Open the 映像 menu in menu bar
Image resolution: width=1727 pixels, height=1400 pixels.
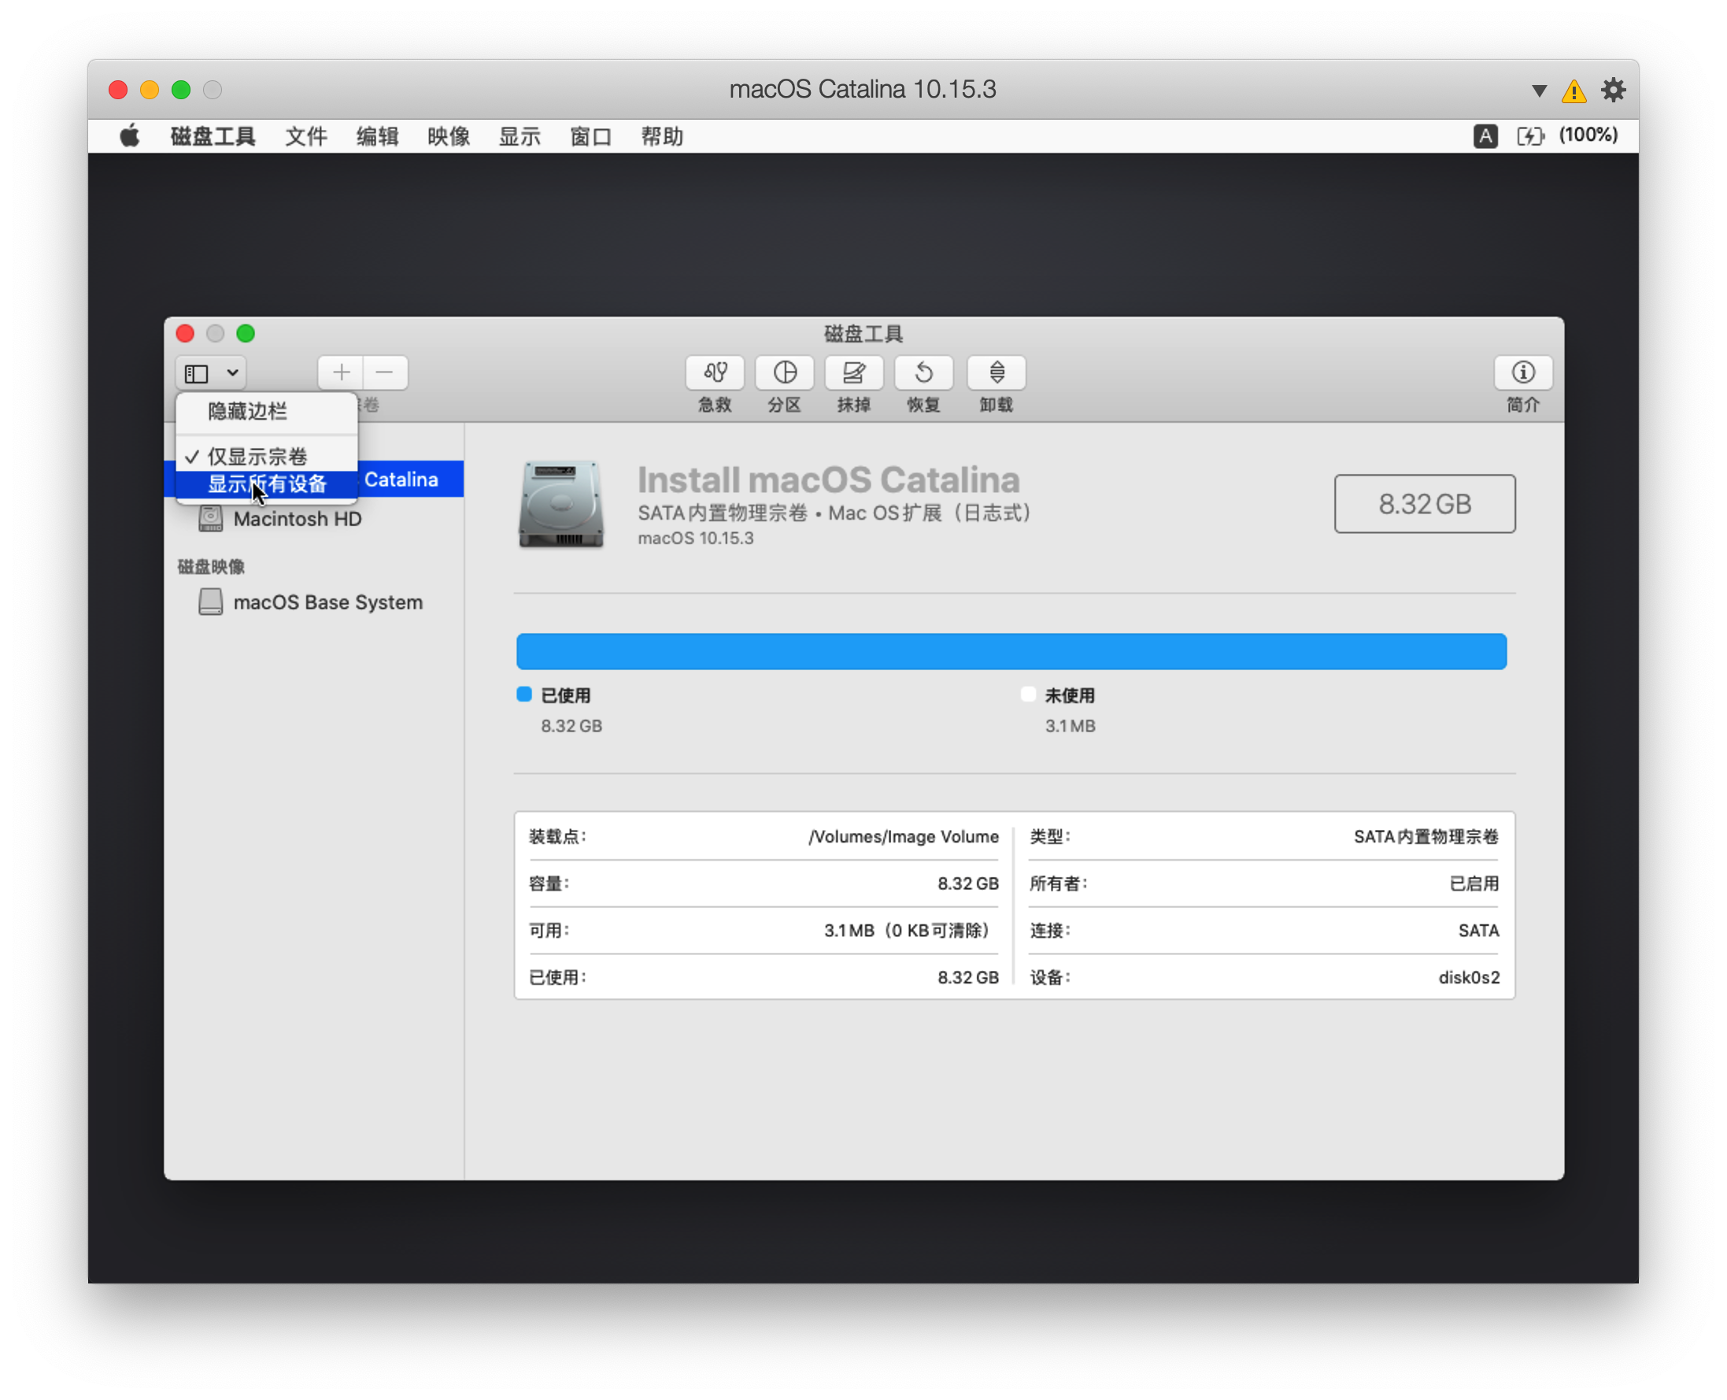(x=448, y=136)
